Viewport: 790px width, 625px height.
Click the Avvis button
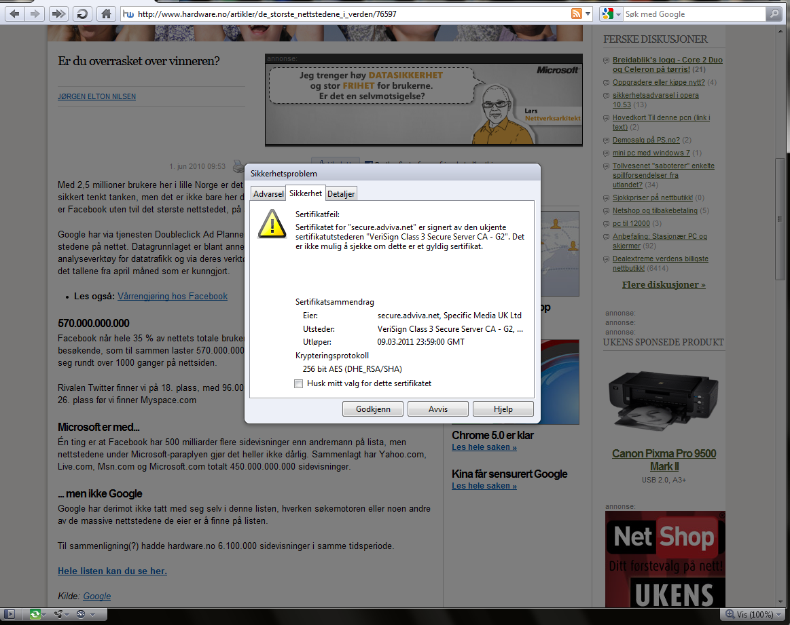click(x=438, y=409)
